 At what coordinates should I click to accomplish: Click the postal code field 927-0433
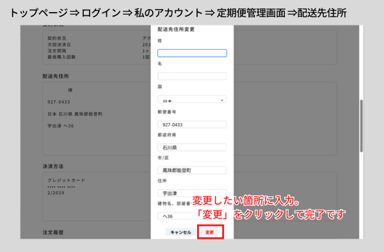[x=192, y=124]
